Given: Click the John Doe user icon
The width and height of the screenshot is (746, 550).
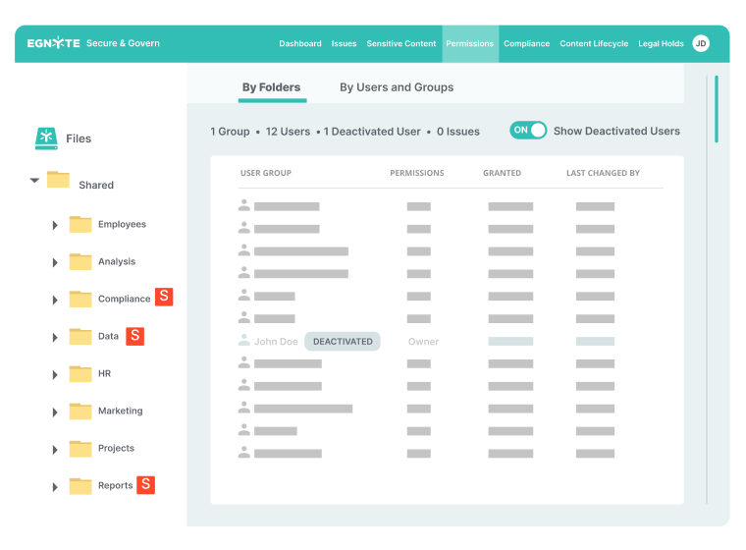Looking at the screenshot, I should click(244, 342).
